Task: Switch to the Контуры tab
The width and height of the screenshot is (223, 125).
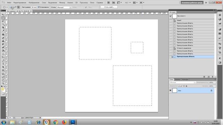Action: [185, 80]
